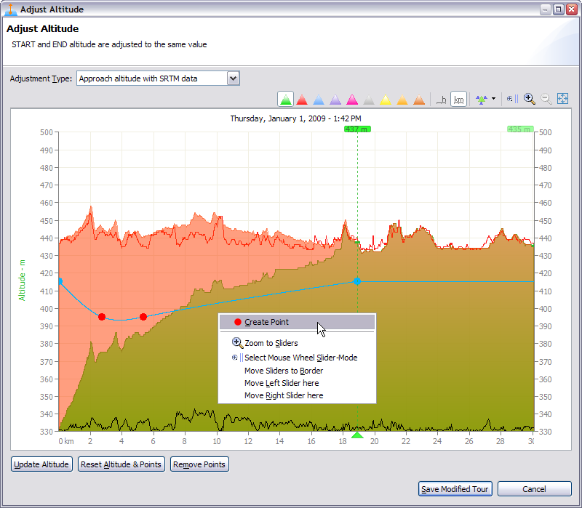
Task: Toggle mouse wheel slider-mode toolbar icon
Action: tap(511, 99)
